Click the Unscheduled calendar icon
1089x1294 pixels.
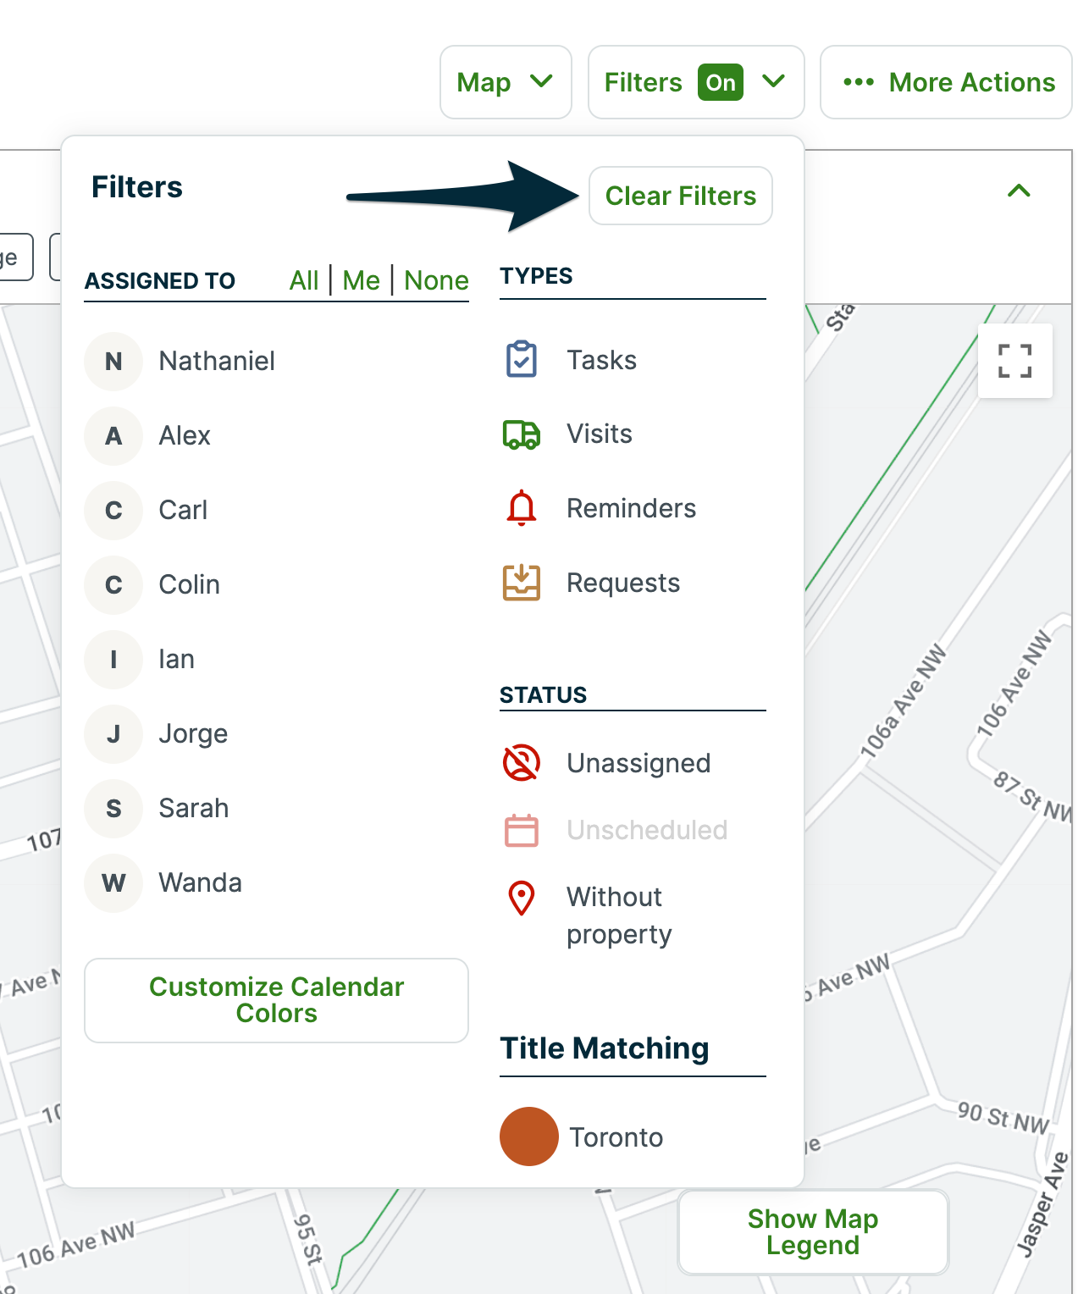pyautogui.click(x=521, y=831)
